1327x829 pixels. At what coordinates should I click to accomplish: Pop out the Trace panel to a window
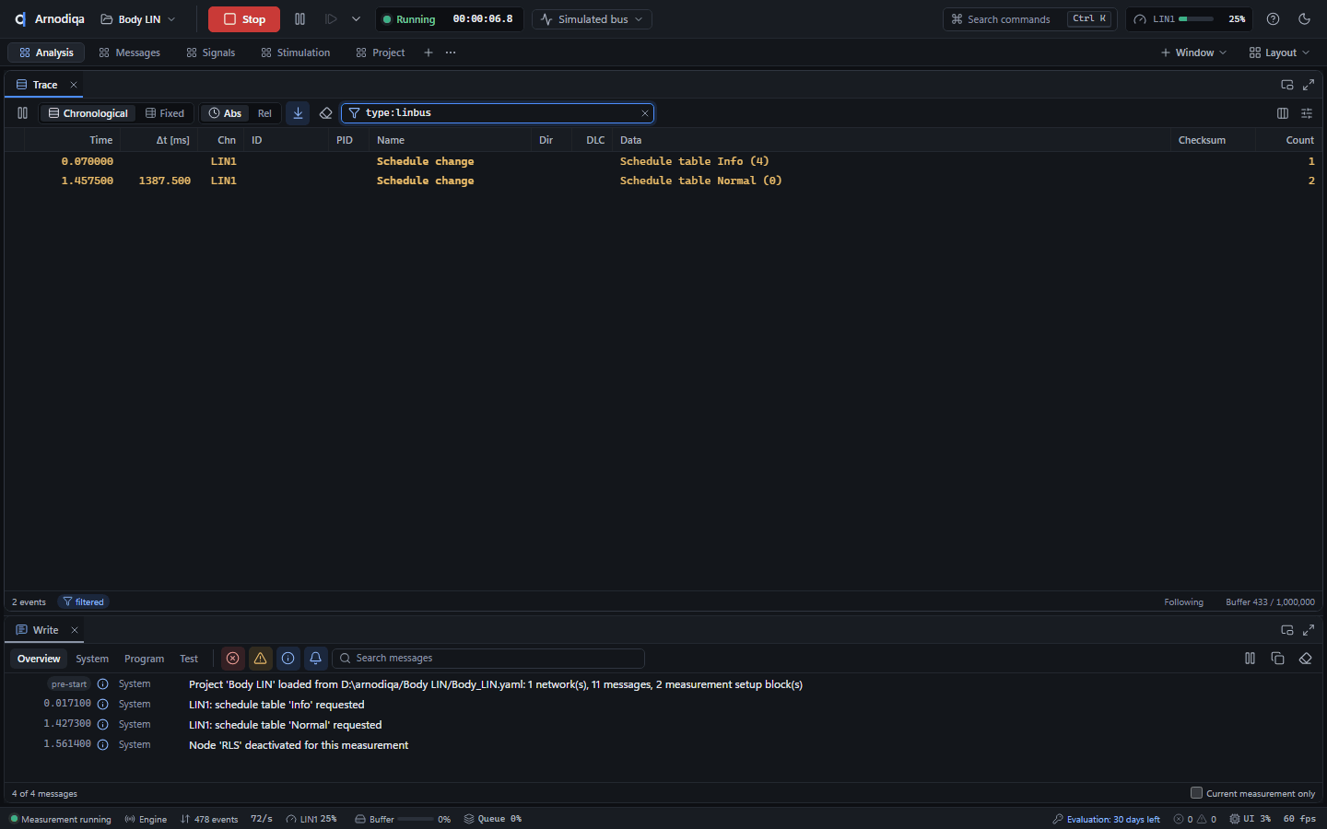1287,85
